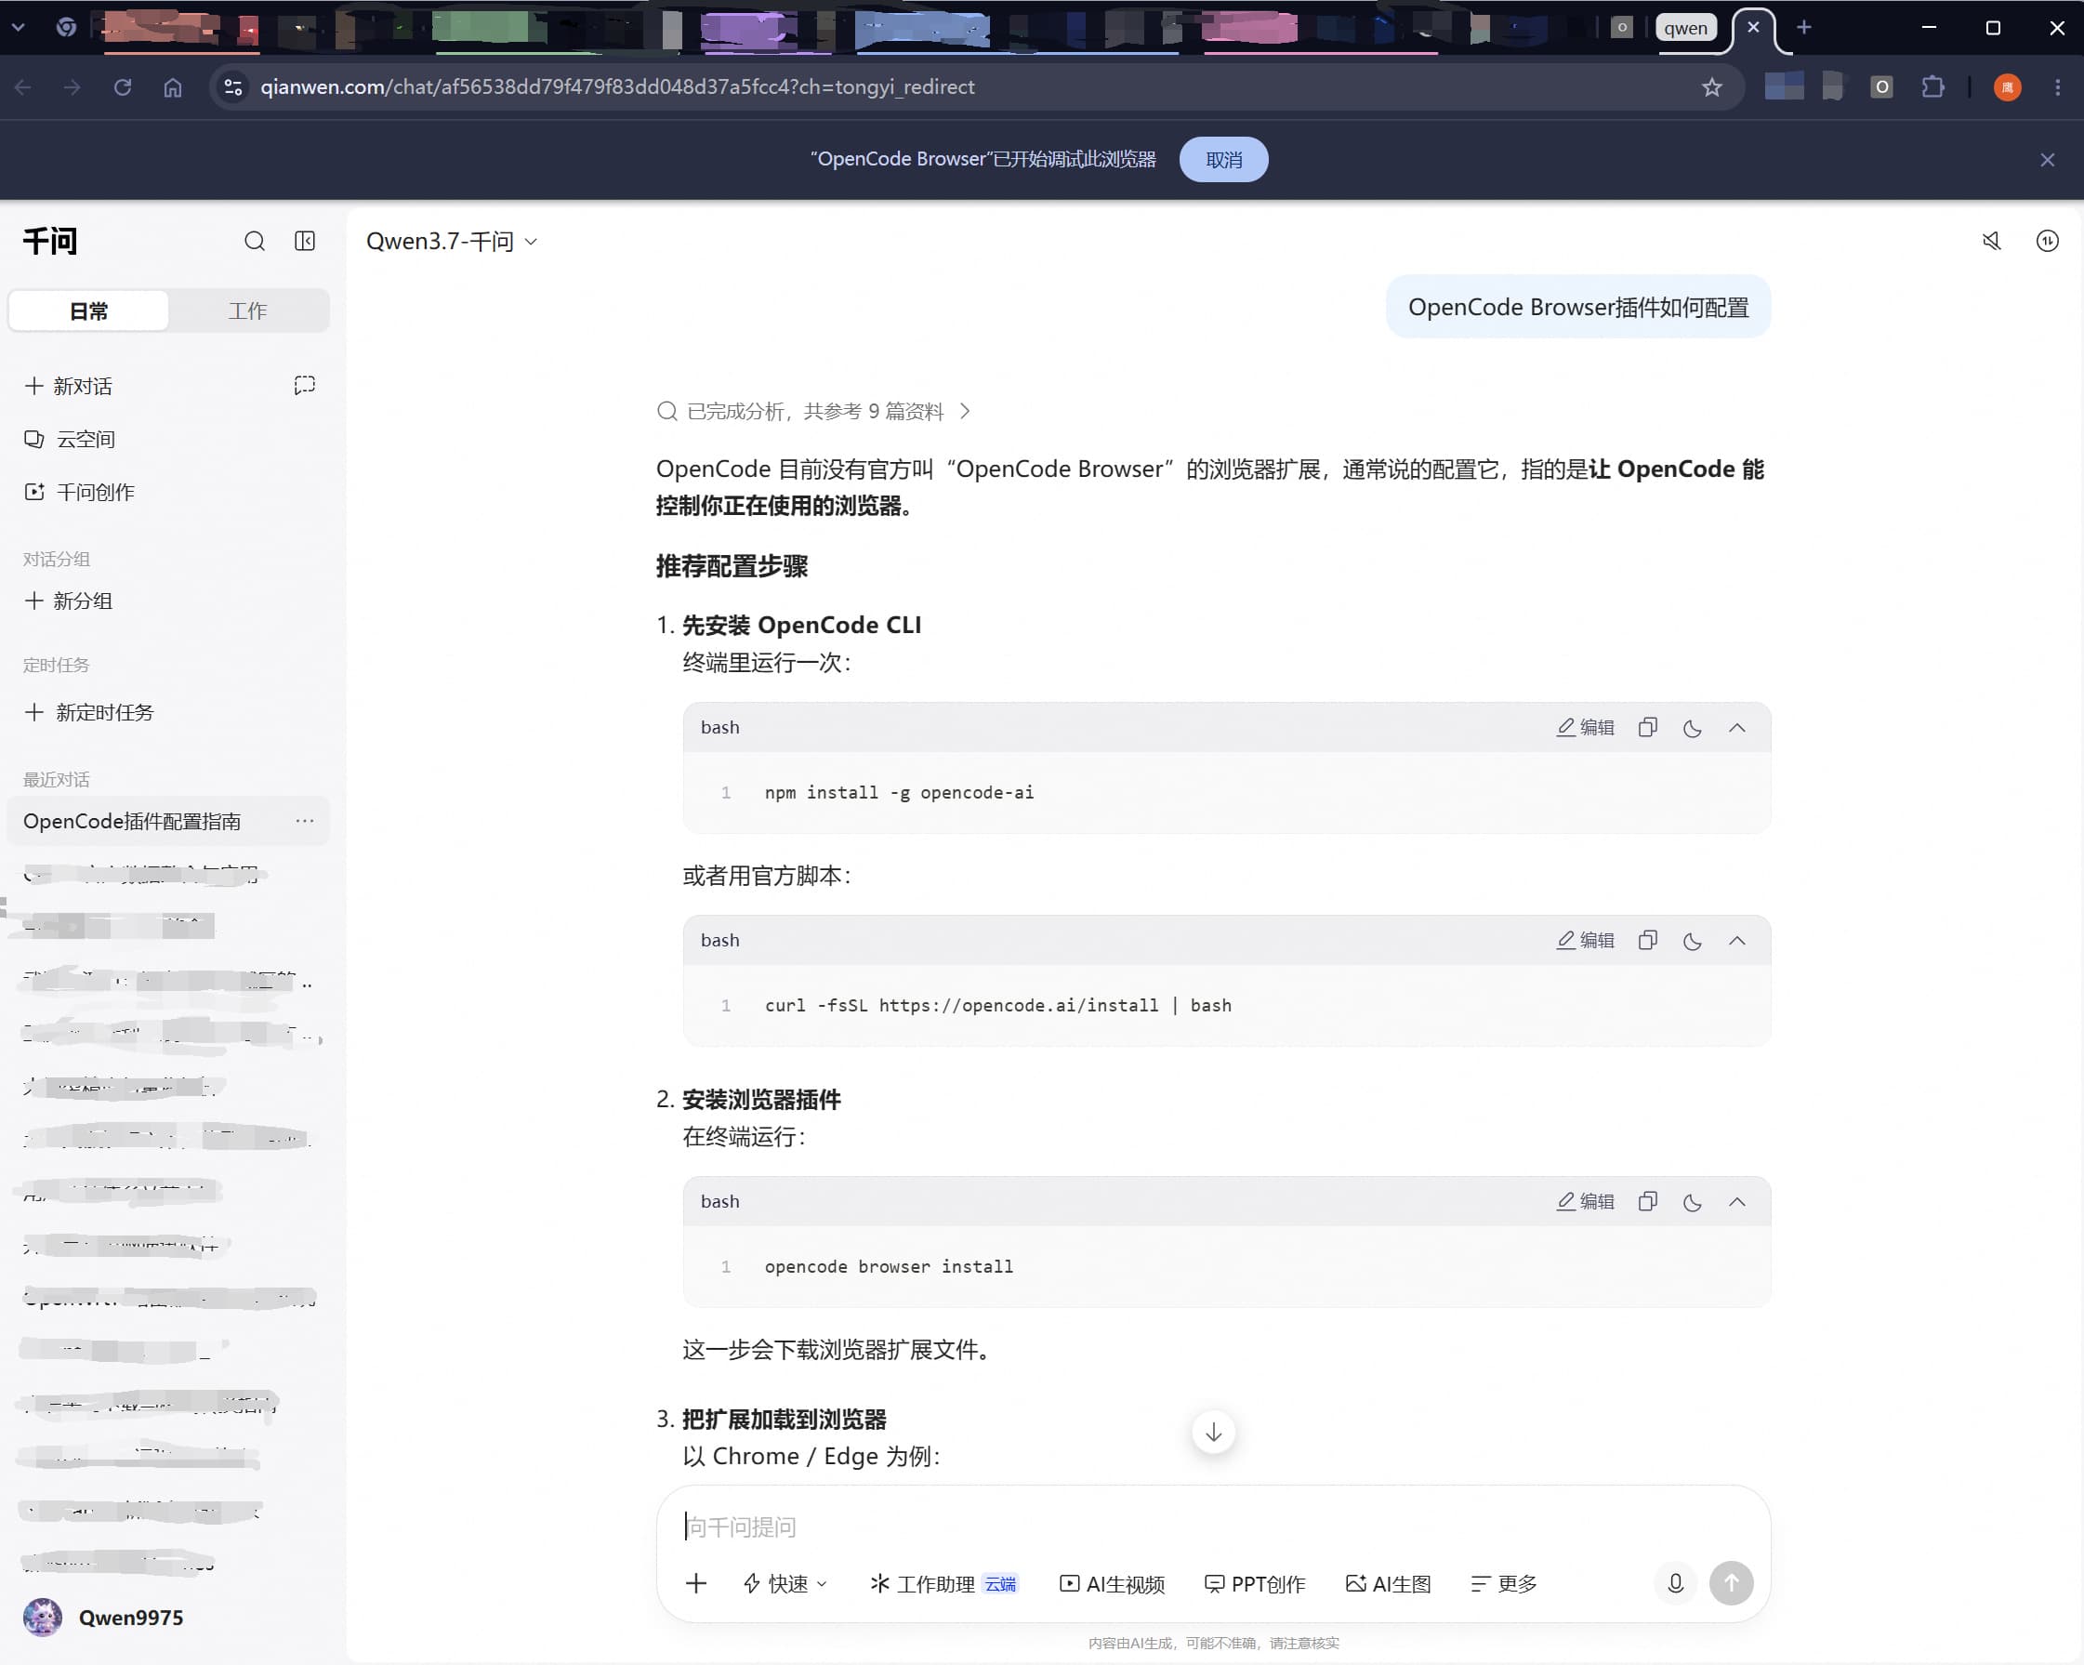Choose AI生图 in the input toolbar
The height and width of the screenshot is (1665, 2084).
(1388, 1583)
